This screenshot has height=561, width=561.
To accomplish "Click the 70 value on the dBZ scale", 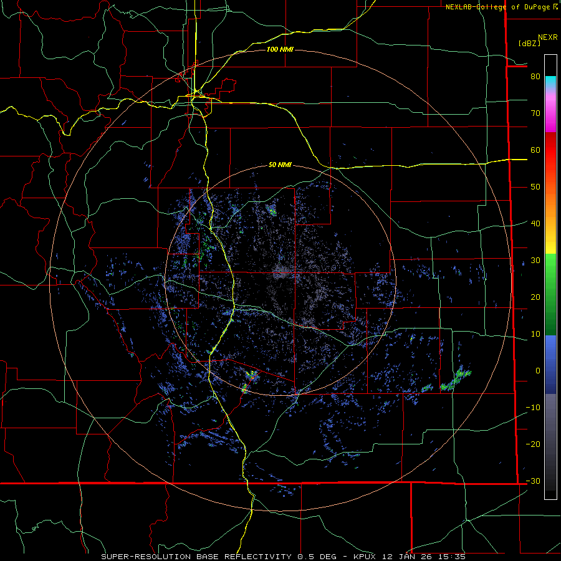I will 535,113.
